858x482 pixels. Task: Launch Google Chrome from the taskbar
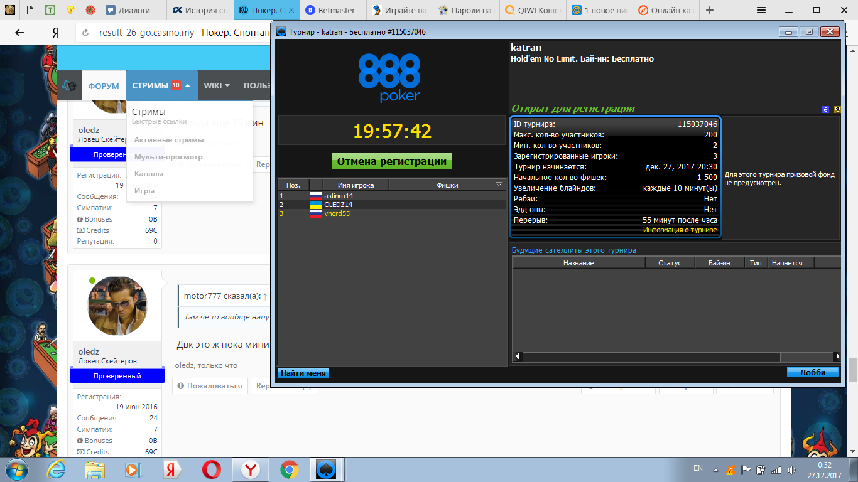pyautogui.click(x=290, y=469)
